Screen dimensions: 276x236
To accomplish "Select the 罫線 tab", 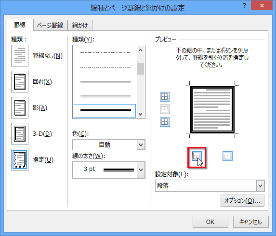I will pos(20,25).
